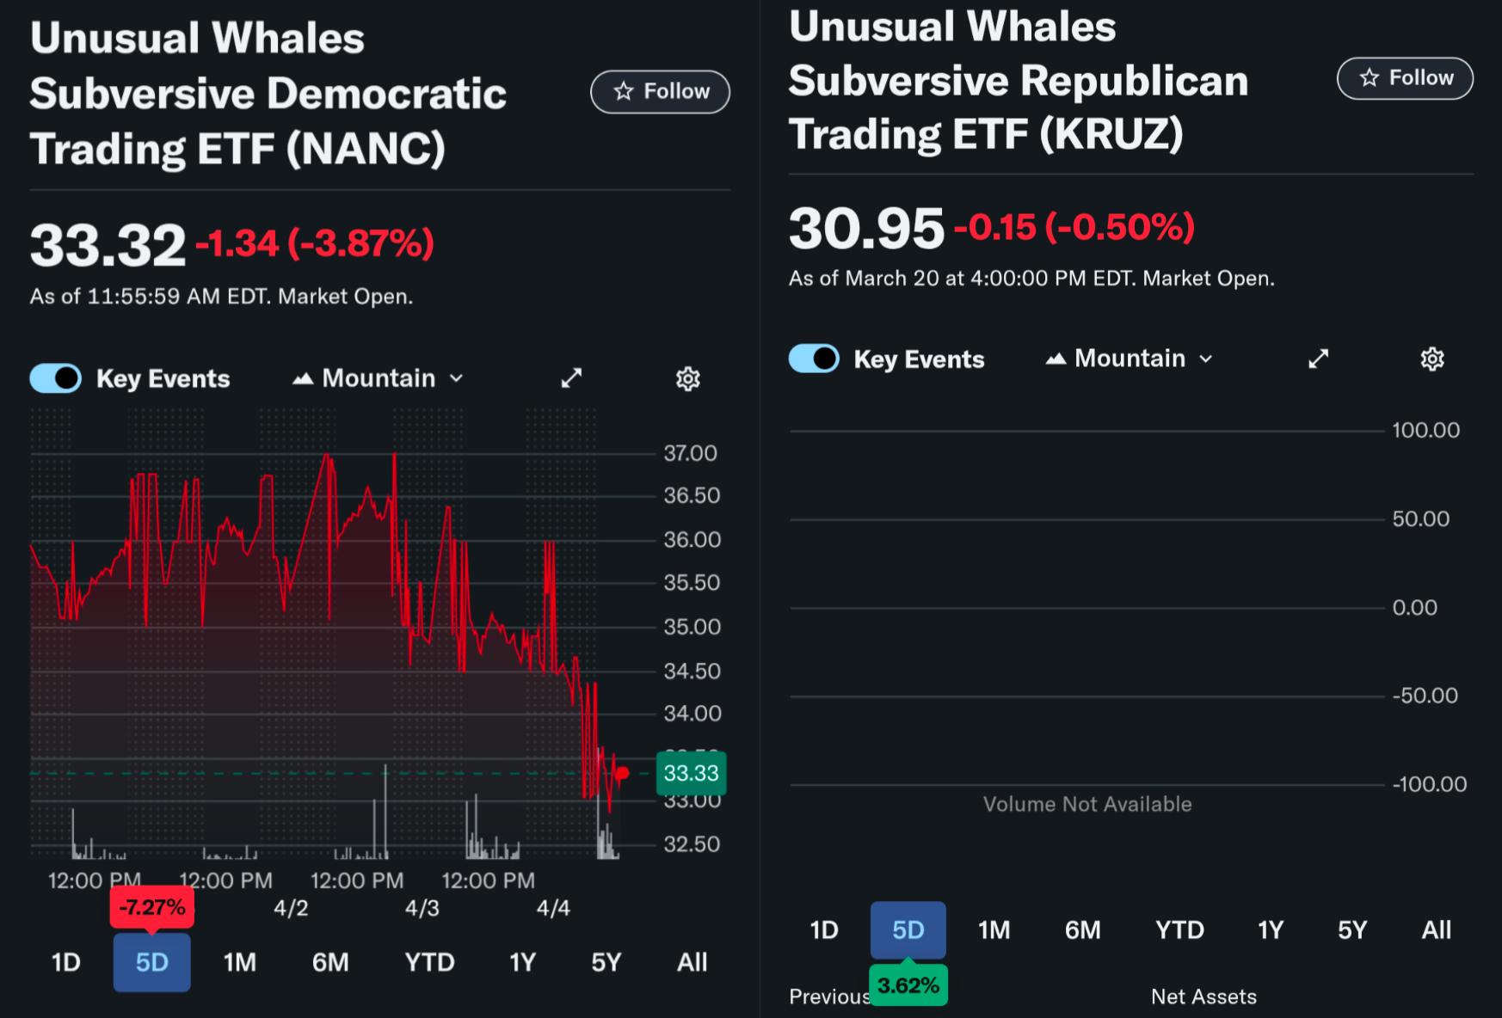Follow the NANC Democratic Trading ETF

coord(660,92)
